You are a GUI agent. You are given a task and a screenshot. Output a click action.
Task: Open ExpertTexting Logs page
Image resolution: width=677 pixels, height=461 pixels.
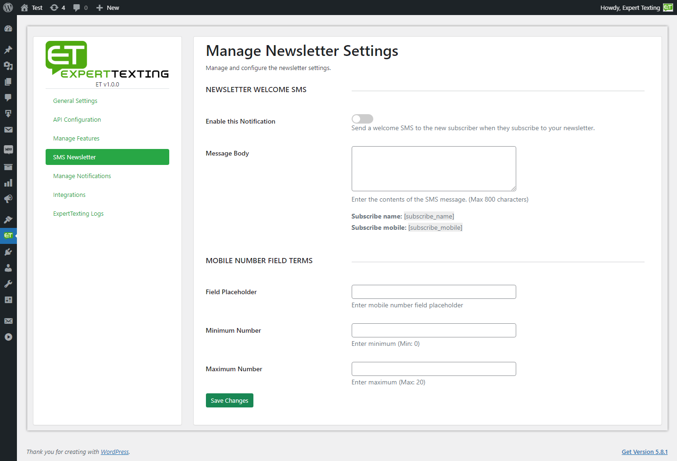[x=79, y=213]
